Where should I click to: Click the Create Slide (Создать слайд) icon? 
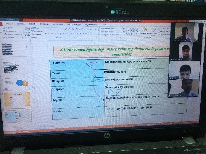point(27,31)
